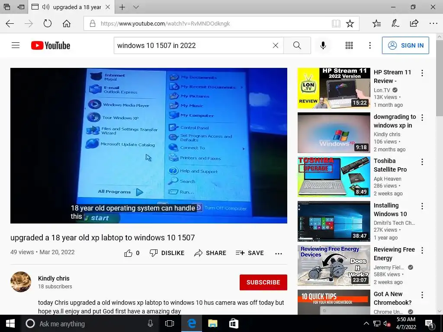Click the Cortana taskbar microphone icon
This screenshot has height=332, width=443.
(x=150, y=323)
